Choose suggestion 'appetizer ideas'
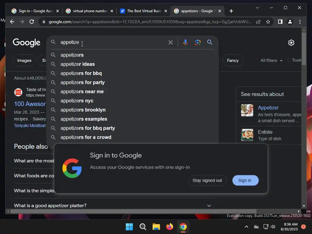312x234 pixels. pyautogui.click(x=132, y=64)
